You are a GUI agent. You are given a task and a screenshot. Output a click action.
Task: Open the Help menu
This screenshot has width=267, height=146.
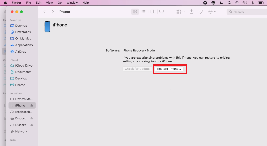pyautogui.click(x=86, y=3)
